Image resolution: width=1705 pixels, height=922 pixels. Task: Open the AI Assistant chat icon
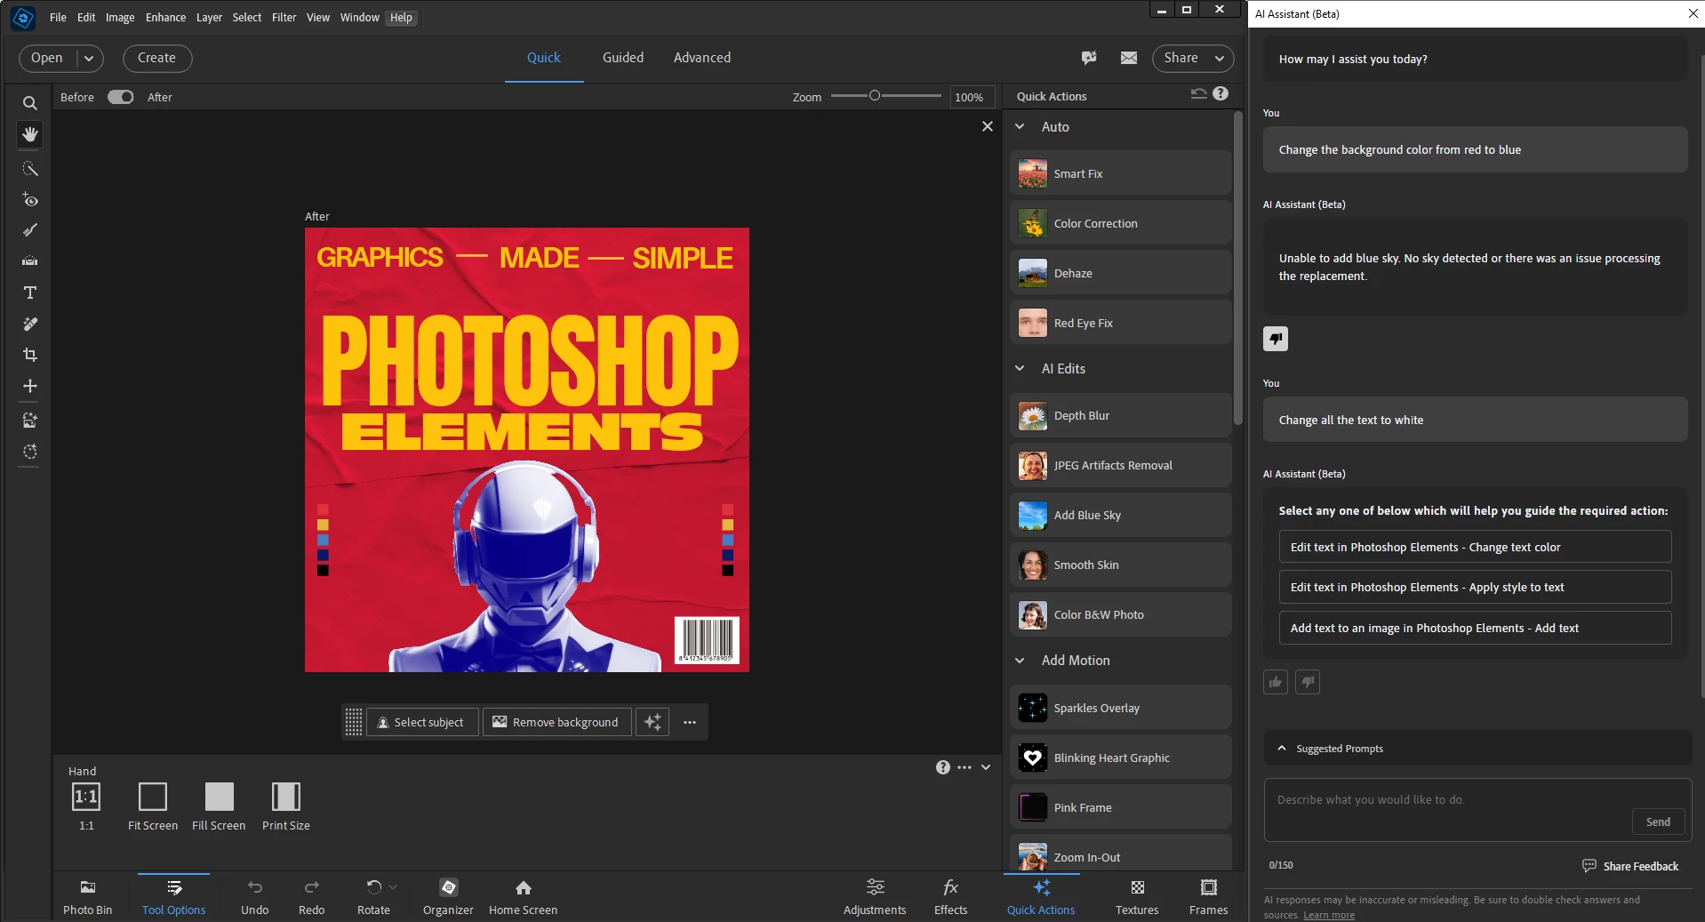click(x=1089, y=58)
